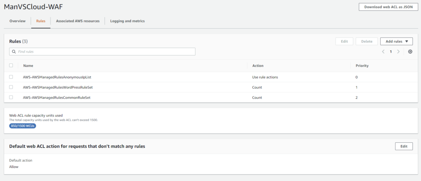Select the AWSManagedRulesCommonRuleSet checkbox
421x181 pixels.
tap(11, 97)
